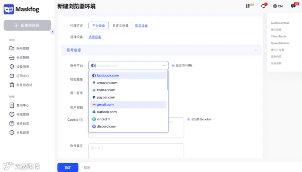Click the 新建浏览器 button in sidebar
Image resolution: width=302 pixels, height=172 pixels.
tap(28, 25)
